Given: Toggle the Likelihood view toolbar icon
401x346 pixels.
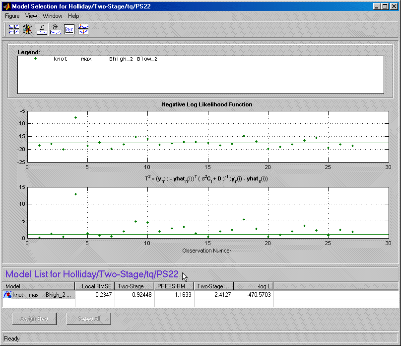Looking at the screenshot, I should coord(41,29).
